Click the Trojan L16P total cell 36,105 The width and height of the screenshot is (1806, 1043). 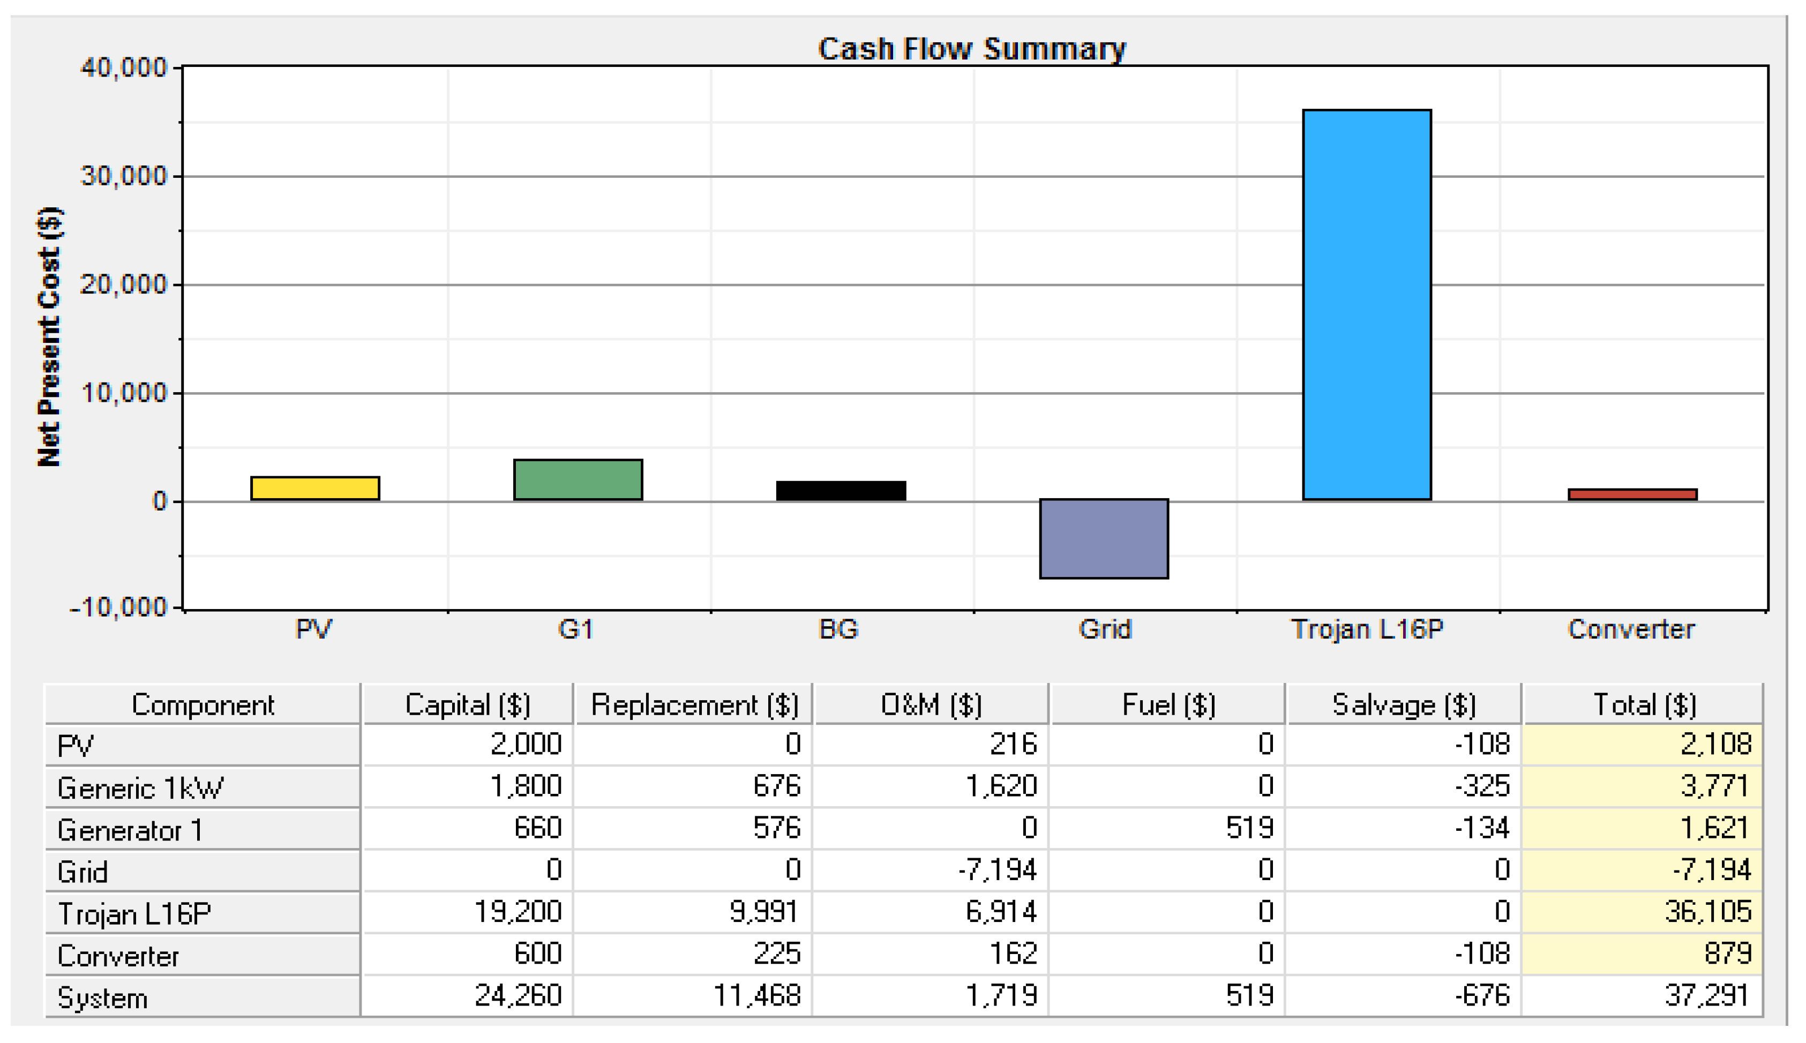point(1643,912)
